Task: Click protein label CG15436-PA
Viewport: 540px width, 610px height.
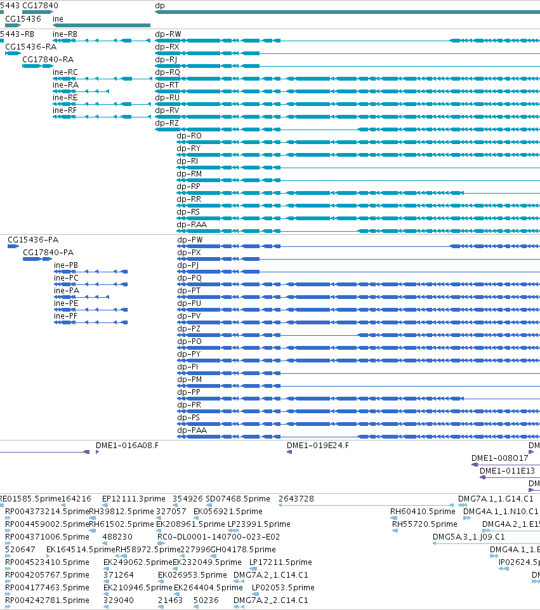Action: (x=33, y=240)
